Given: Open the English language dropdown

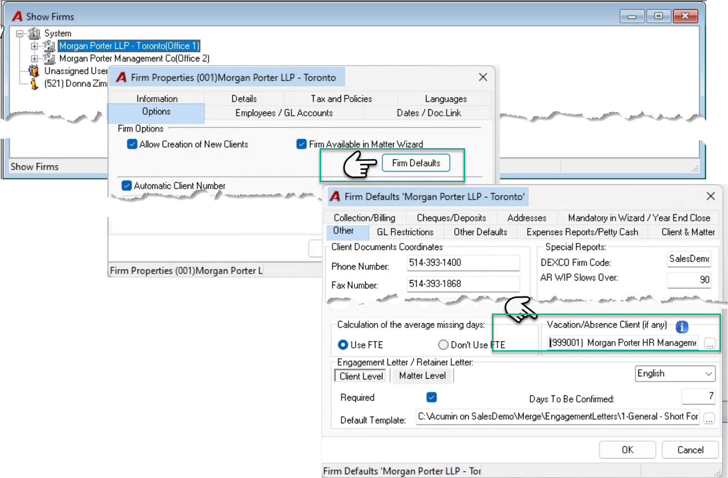Looking at the screenshot, I should (675, 373).
